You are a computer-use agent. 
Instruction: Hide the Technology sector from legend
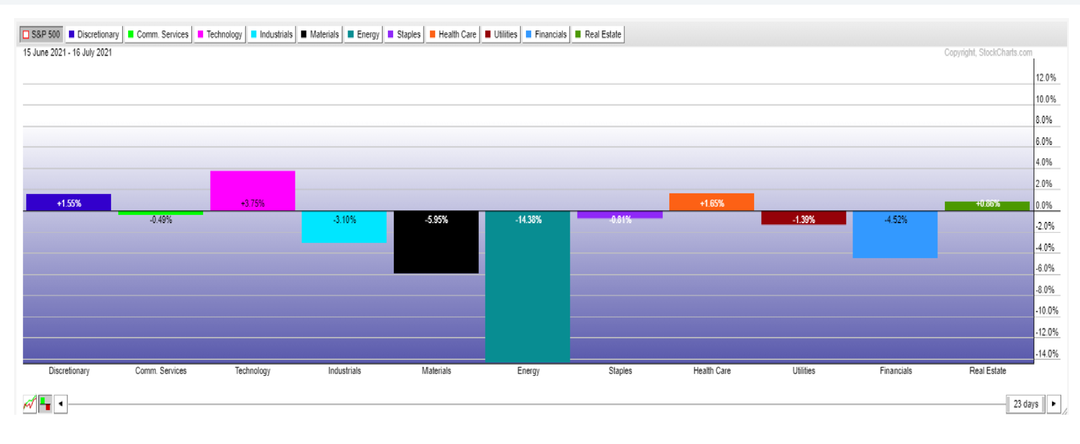220,34
